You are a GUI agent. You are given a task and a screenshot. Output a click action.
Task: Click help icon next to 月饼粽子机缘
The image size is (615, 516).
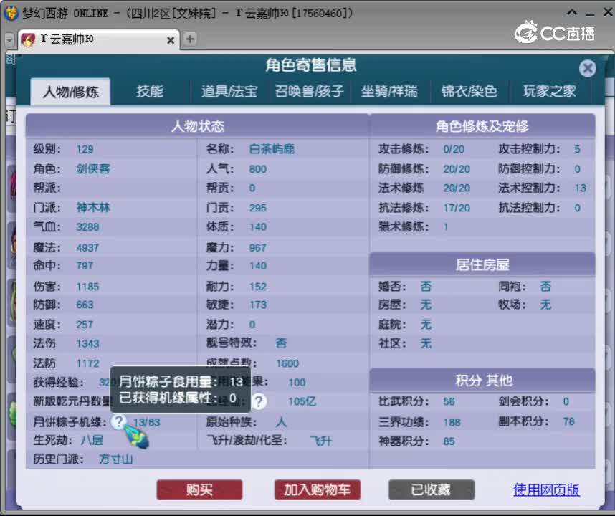pos(118,421)
